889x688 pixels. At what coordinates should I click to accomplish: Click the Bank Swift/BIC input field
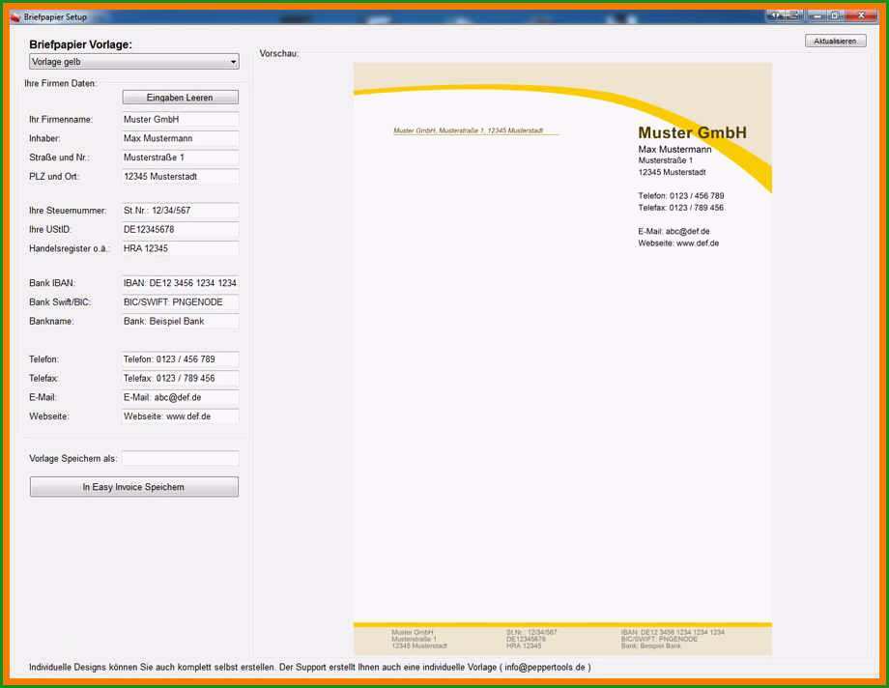tap(181, 302)
